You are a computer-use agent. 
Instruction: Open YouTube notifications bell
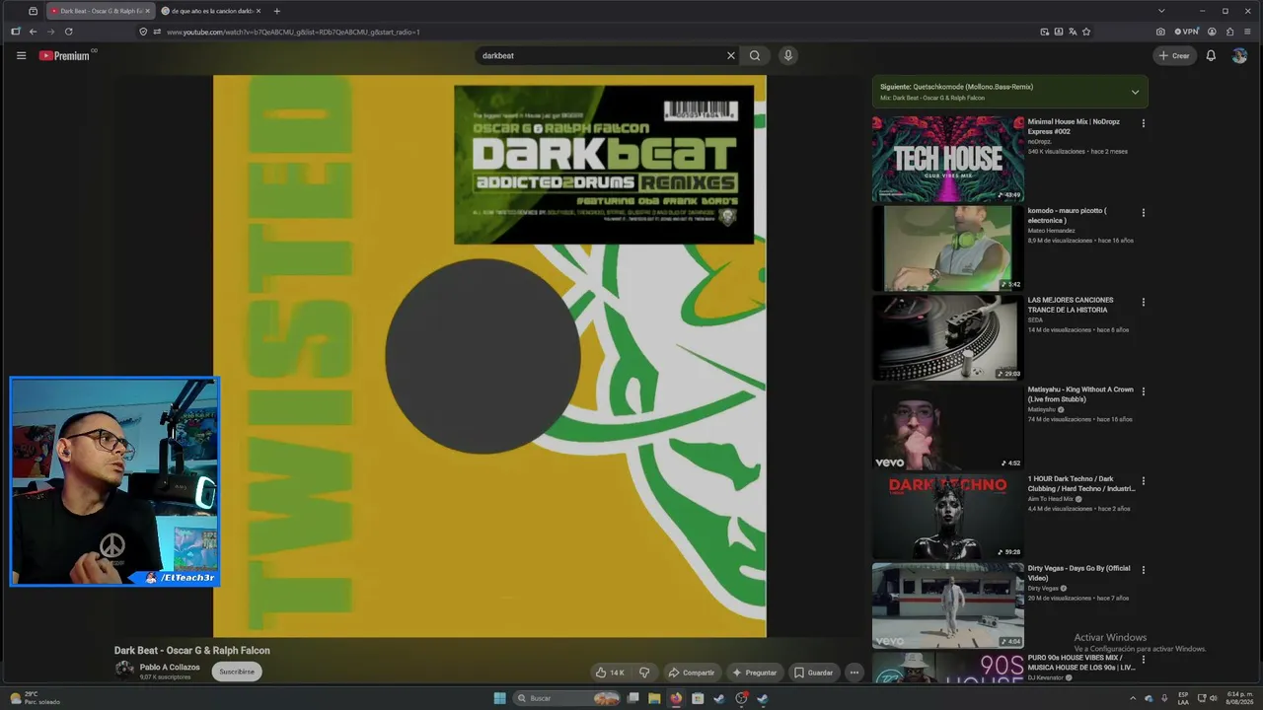click(1211, 55)
